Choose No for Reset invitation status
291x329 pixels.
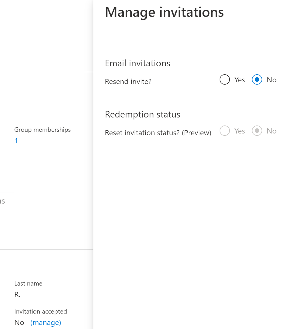coord(257,131)
